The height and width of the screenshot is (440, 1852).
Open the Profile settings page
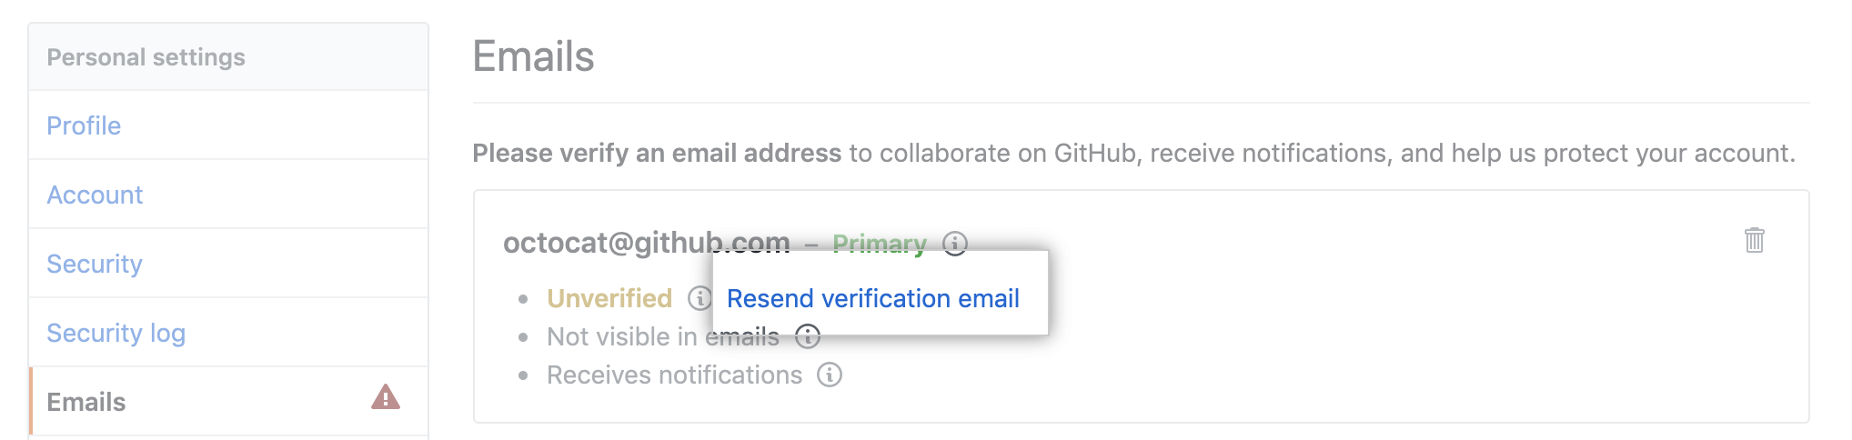pos(84,125)
